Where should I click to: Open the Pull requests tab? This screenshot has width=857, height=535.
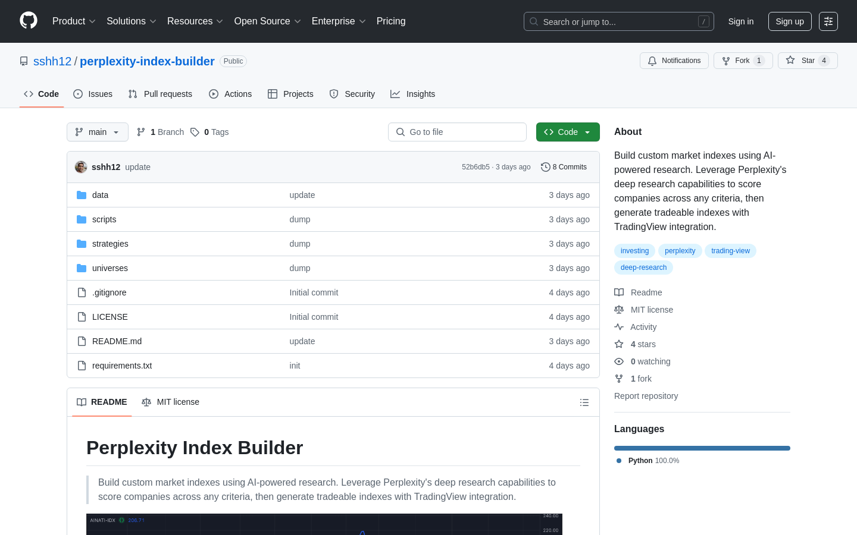(160, 94)
